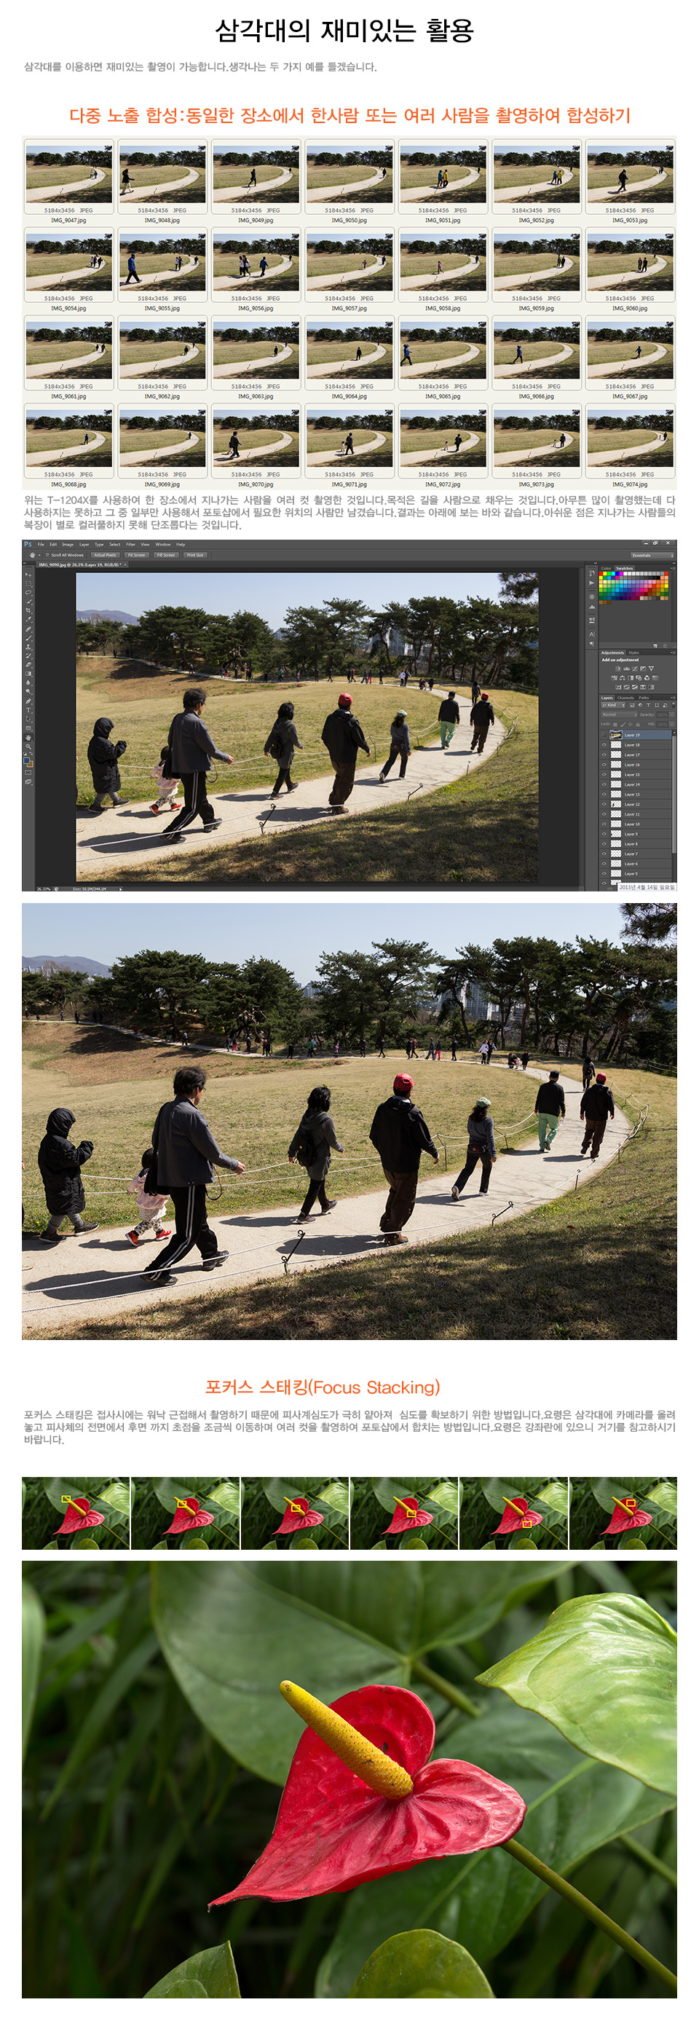Screen dimensions: 699x2029
Task: Hide Layer 18 using its eye icon
Action: click(x=604, y=744)
